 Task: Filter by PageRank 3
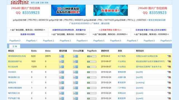coord(65,41)
